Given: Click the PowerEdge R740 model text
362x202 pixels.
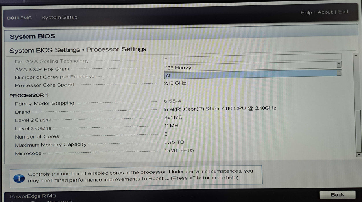Looking at the screenshot, I should [x=33, y=196].
